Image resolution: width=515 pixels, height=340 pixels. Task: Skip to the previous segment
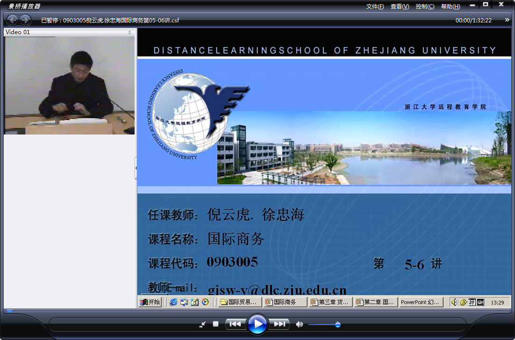pyautogui.click(x=235, y=324)
